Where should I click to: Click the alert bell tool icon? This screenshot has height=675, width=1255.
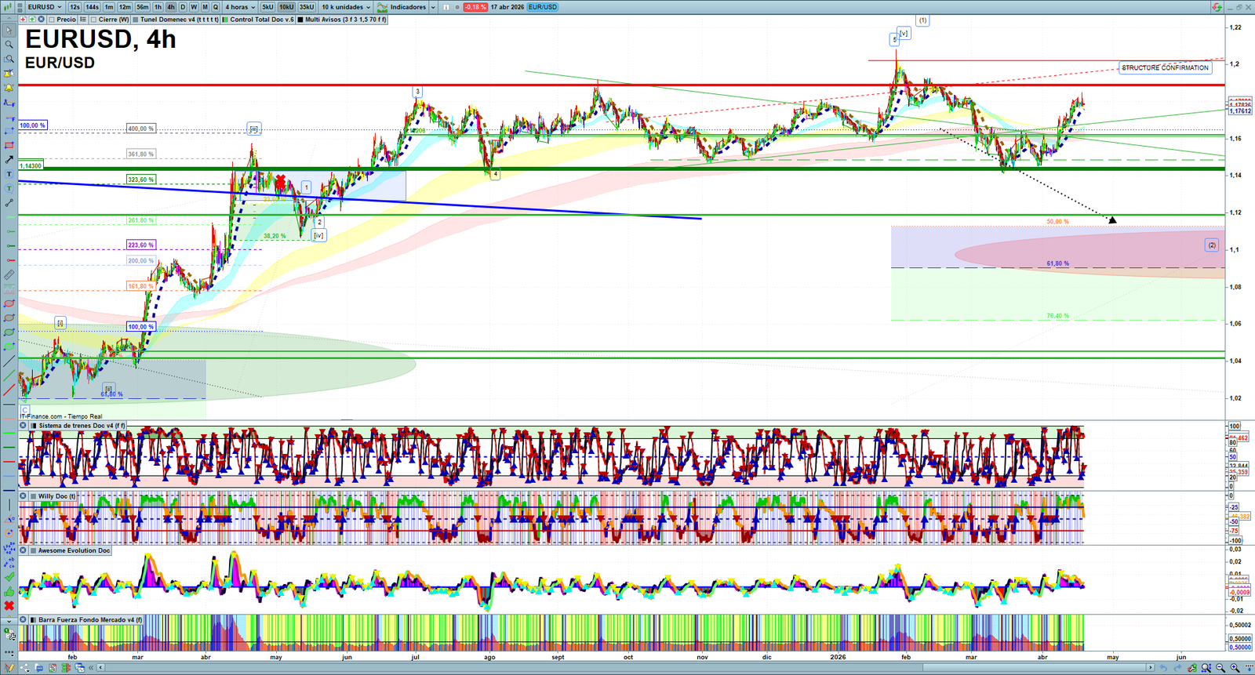pyautogui.click(x=9, y=88)
